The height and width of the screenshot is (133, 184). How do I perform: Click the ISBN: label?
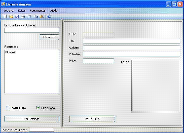click(x=72, y=34)
